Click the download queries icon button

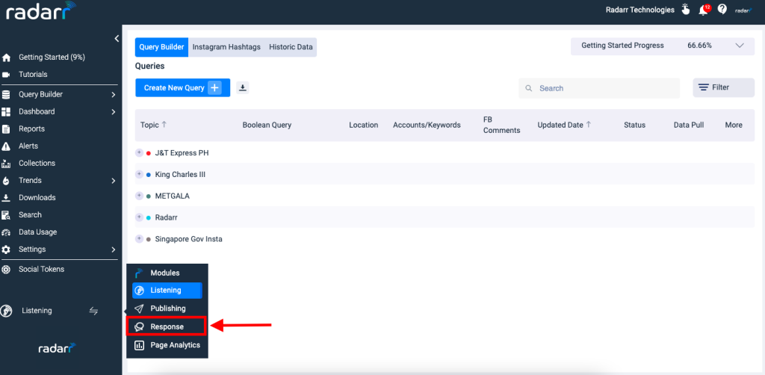click(x=243, y=88)
